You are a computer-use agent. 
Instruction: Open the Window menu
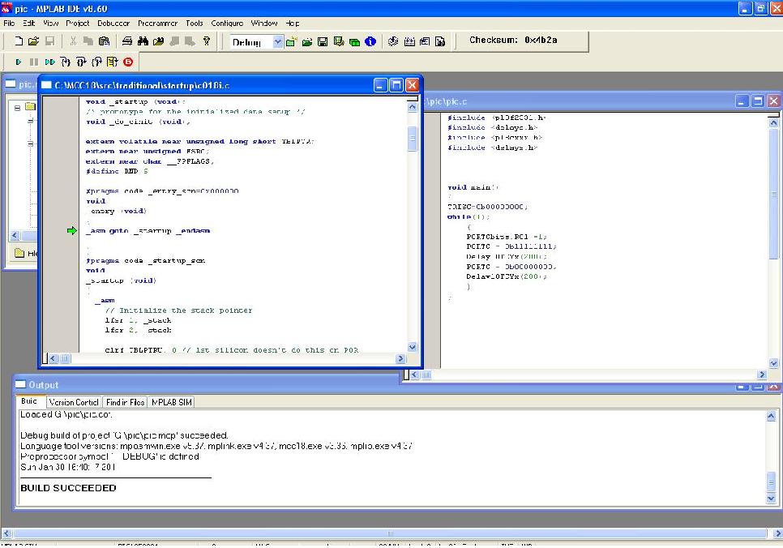(x=264, y=24)
